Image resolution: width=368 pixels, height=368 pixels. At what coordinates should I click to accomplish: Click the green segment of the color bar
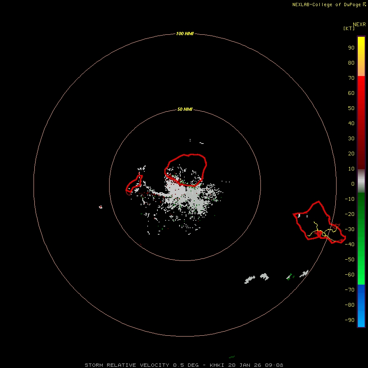pos(361,239)
